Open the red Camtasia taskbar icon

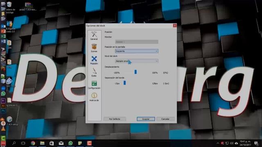[89, 143]
